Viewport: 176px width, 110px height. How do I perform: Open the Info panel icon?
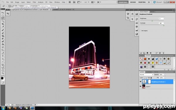[137, 34]
